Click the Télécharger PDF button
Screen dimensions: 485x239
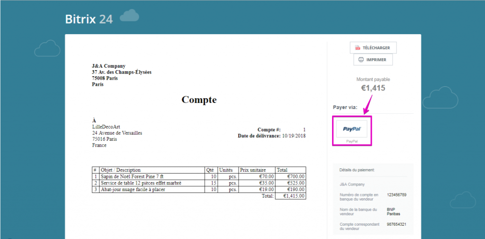point(373,48)
